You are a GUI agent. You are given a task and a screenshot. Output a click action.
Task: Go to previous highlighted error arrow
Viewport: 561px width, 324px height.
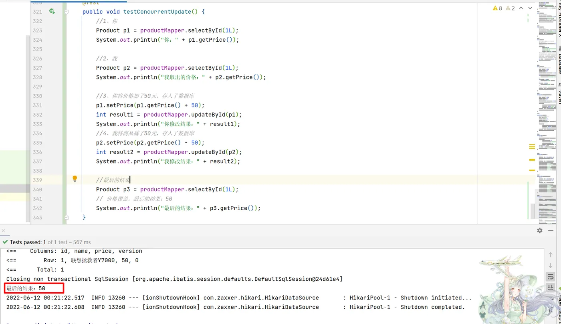point(521,8)
